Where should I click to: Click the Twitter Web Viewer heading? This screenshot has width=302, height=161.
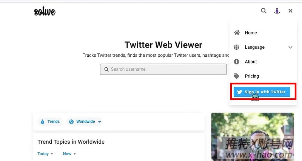click(x=163, y=45)
